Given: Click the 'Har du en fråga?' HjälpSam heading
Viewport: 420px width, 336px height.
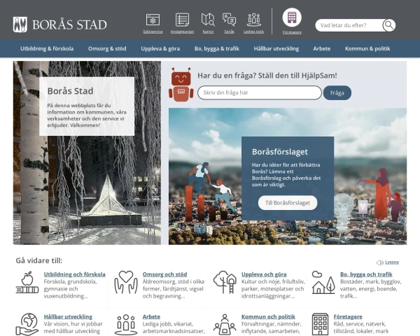Looking at the screenshot, I should (267, 76).
